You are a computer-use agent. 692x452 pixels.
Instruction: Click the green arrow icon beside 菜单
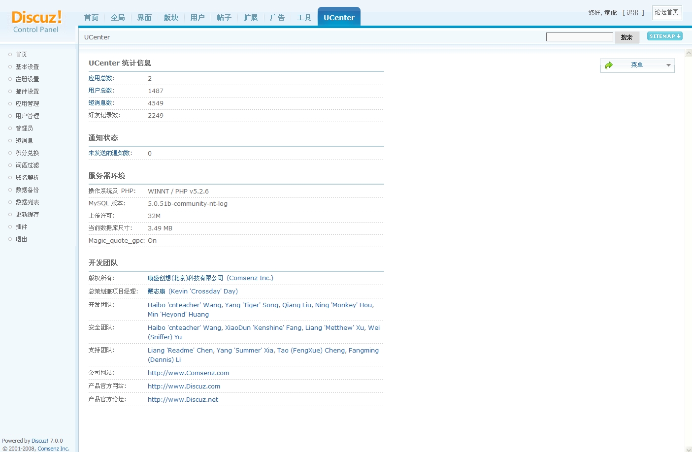tap(609, 65)
